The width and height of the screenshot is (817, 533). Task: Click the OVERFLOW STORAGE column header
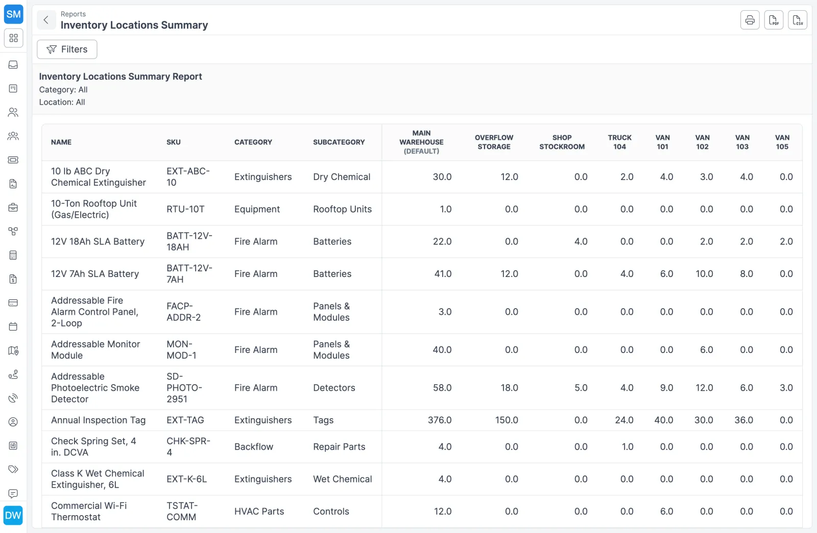(494, 142)
